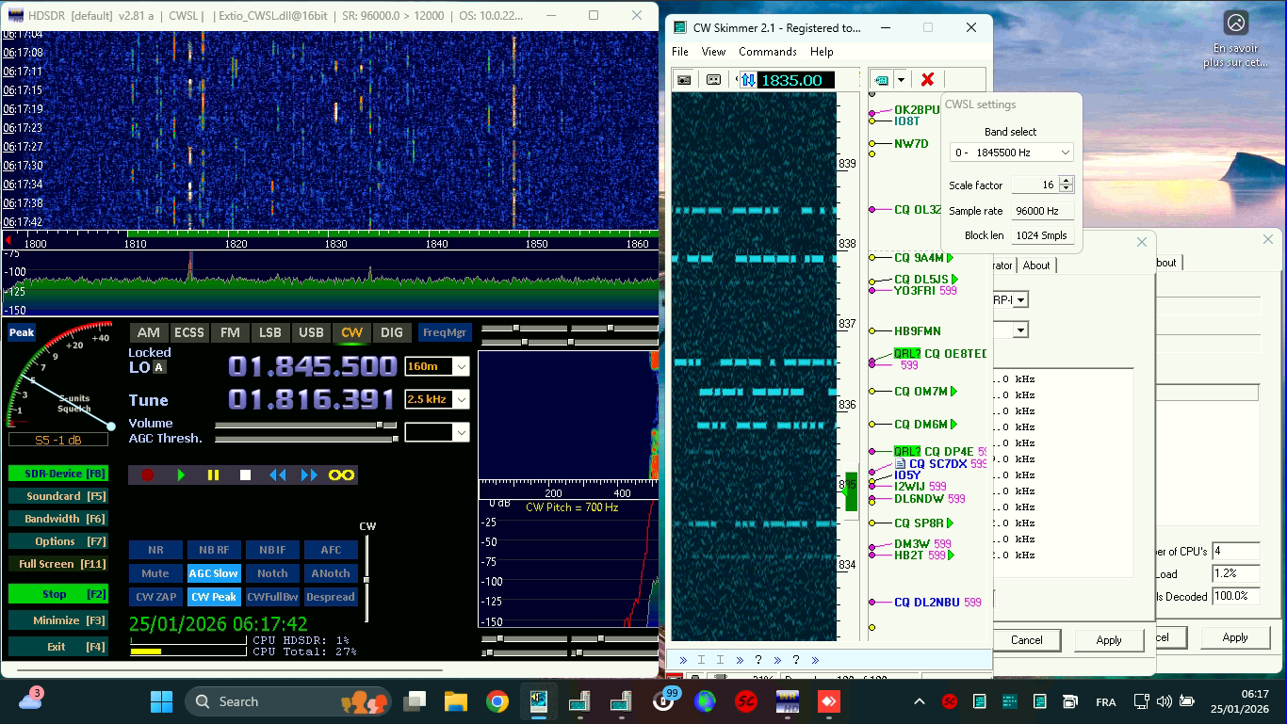The width and height of the screenshot is (1287, 724).
Task: Click the Volume slider handle
Action: click(381, 426)
